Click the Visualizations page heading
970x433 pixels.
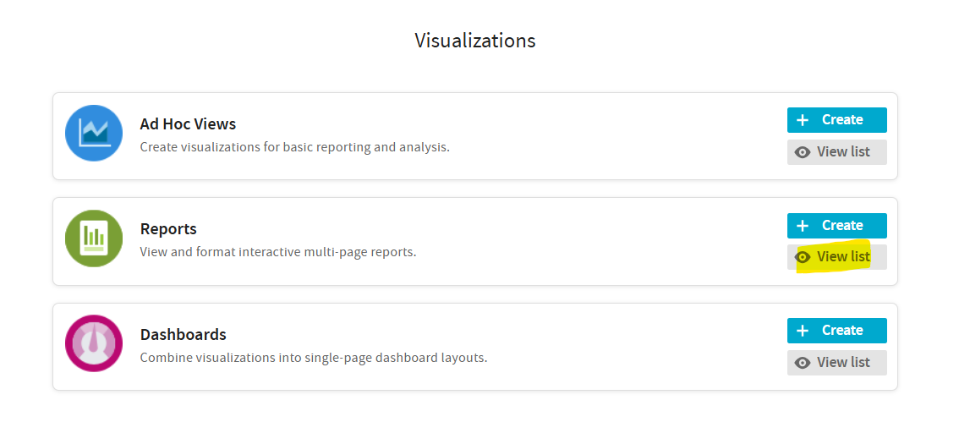click(x=474, y=41)
